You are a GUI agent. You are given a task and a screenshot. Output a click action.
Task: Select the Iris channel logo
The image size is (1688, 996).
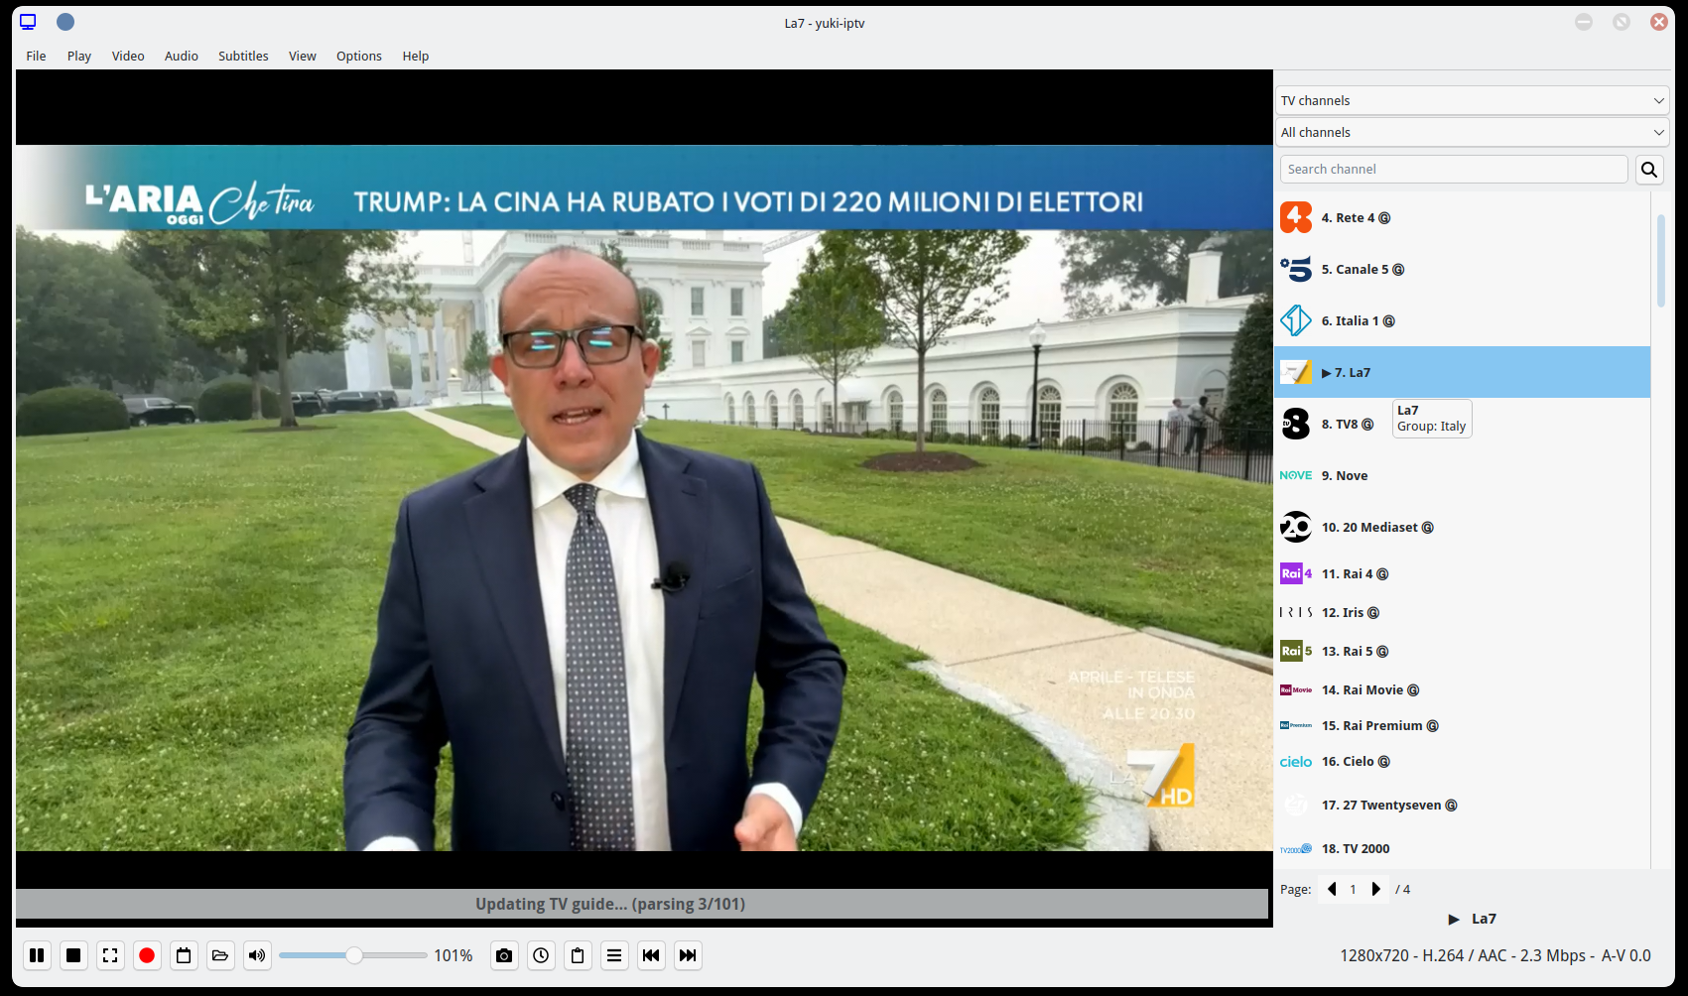(1296, 612)
